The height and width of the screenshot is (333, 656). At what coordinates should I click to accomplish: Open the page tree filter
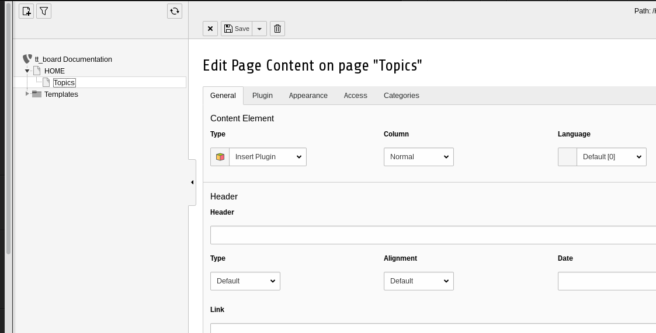(x=44, y=11)
